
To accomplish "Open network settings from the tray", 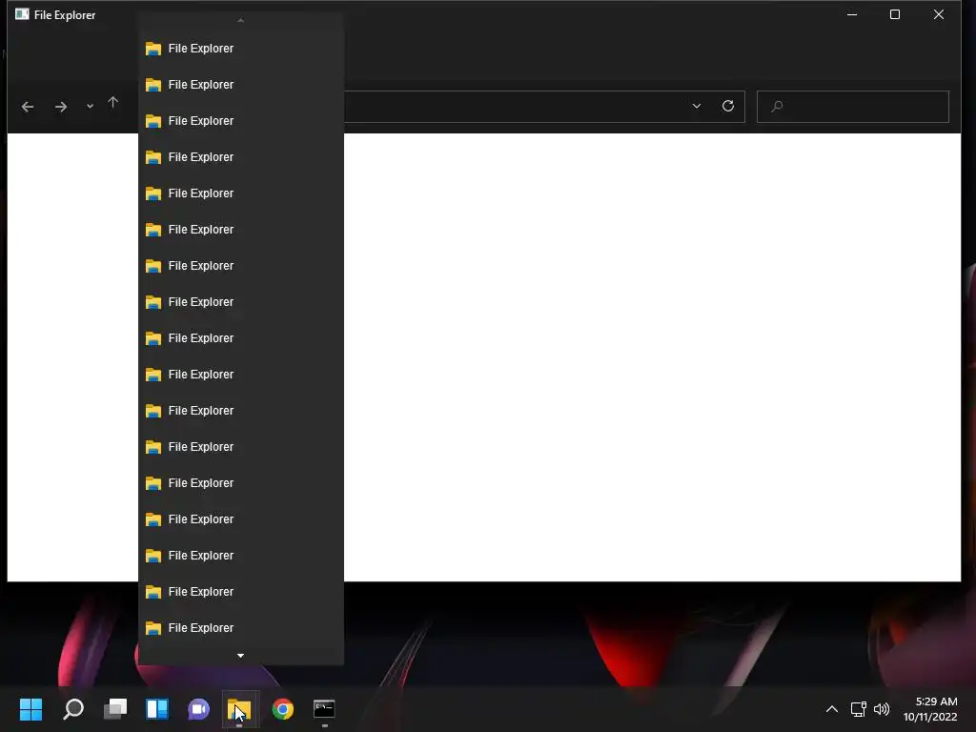I will [x=859, y=709].
